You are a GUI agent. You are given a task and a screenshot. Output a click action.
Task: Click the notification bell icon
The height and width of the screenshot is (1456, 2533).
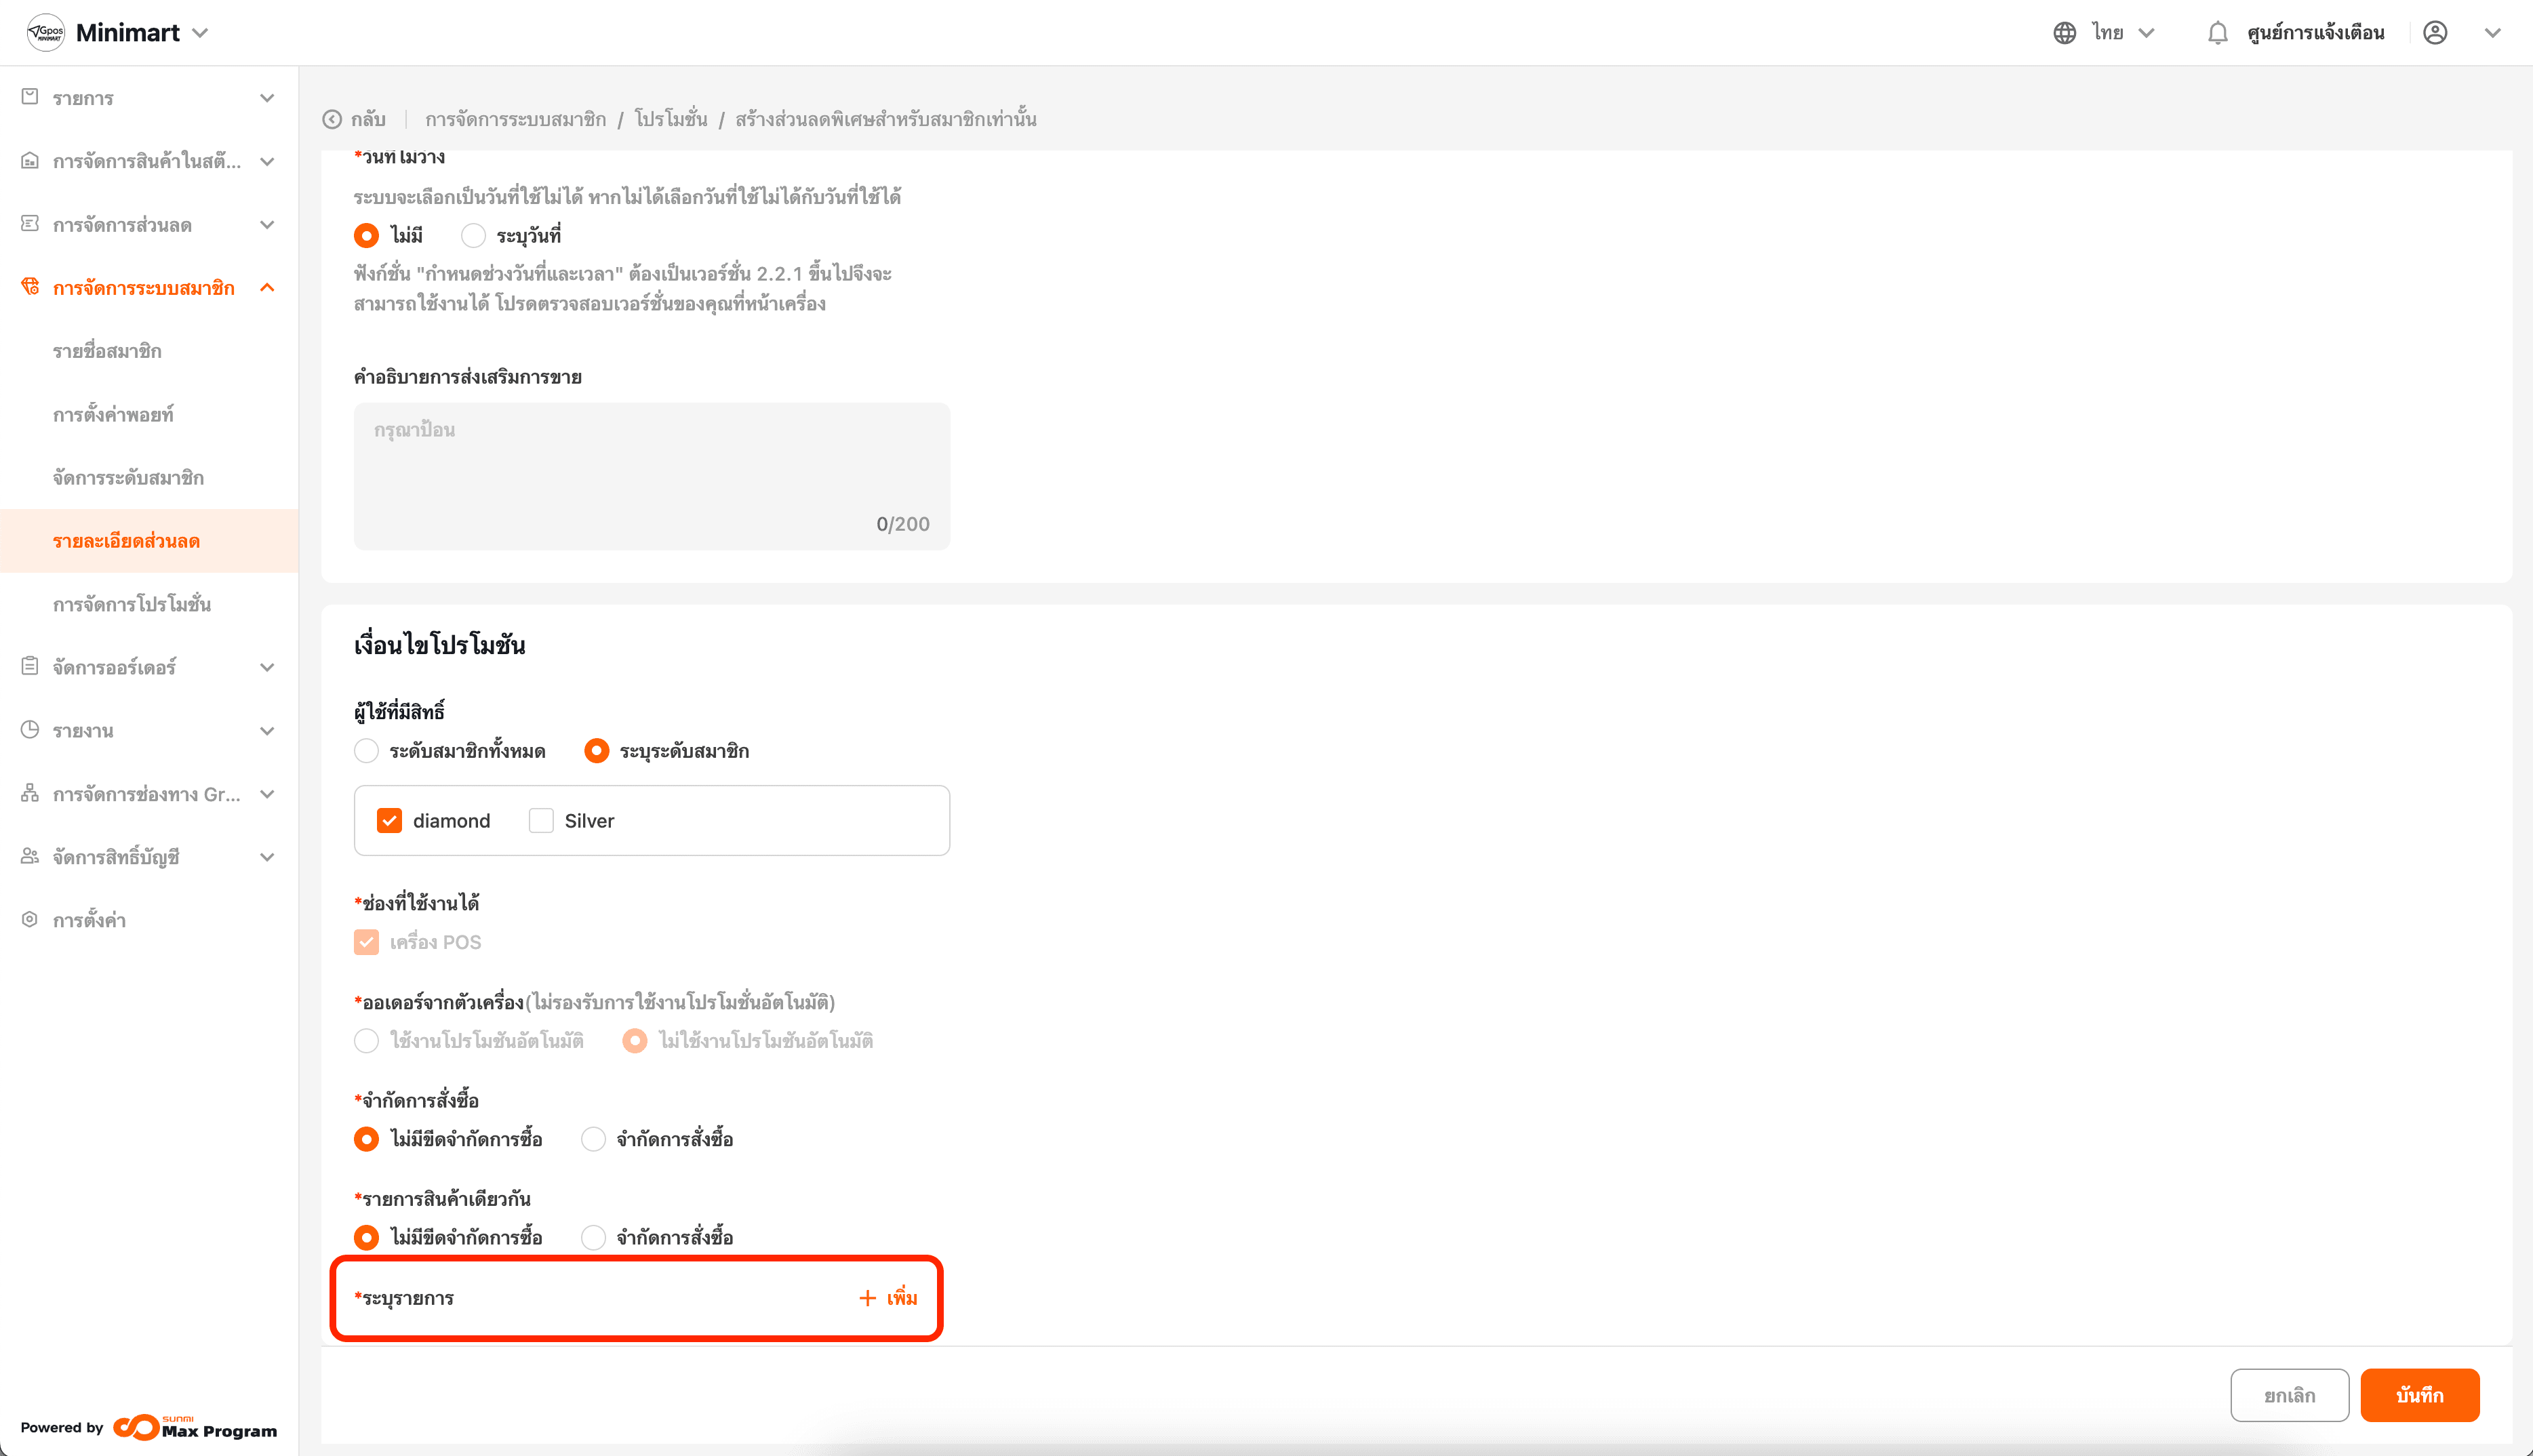(2217, 33)
